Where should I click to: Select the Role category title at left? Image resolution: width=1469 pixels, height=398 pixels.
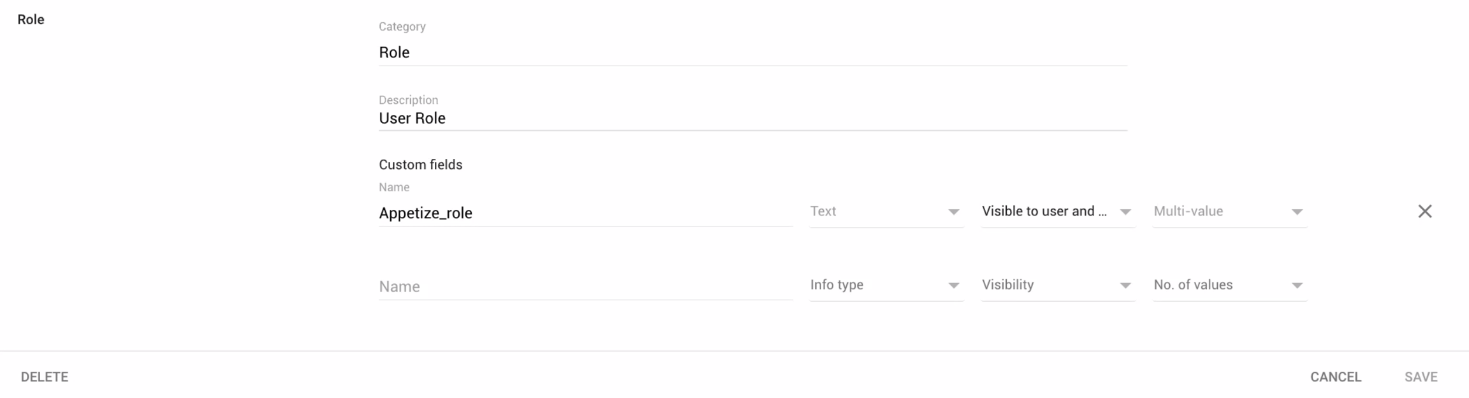point(31,20)
